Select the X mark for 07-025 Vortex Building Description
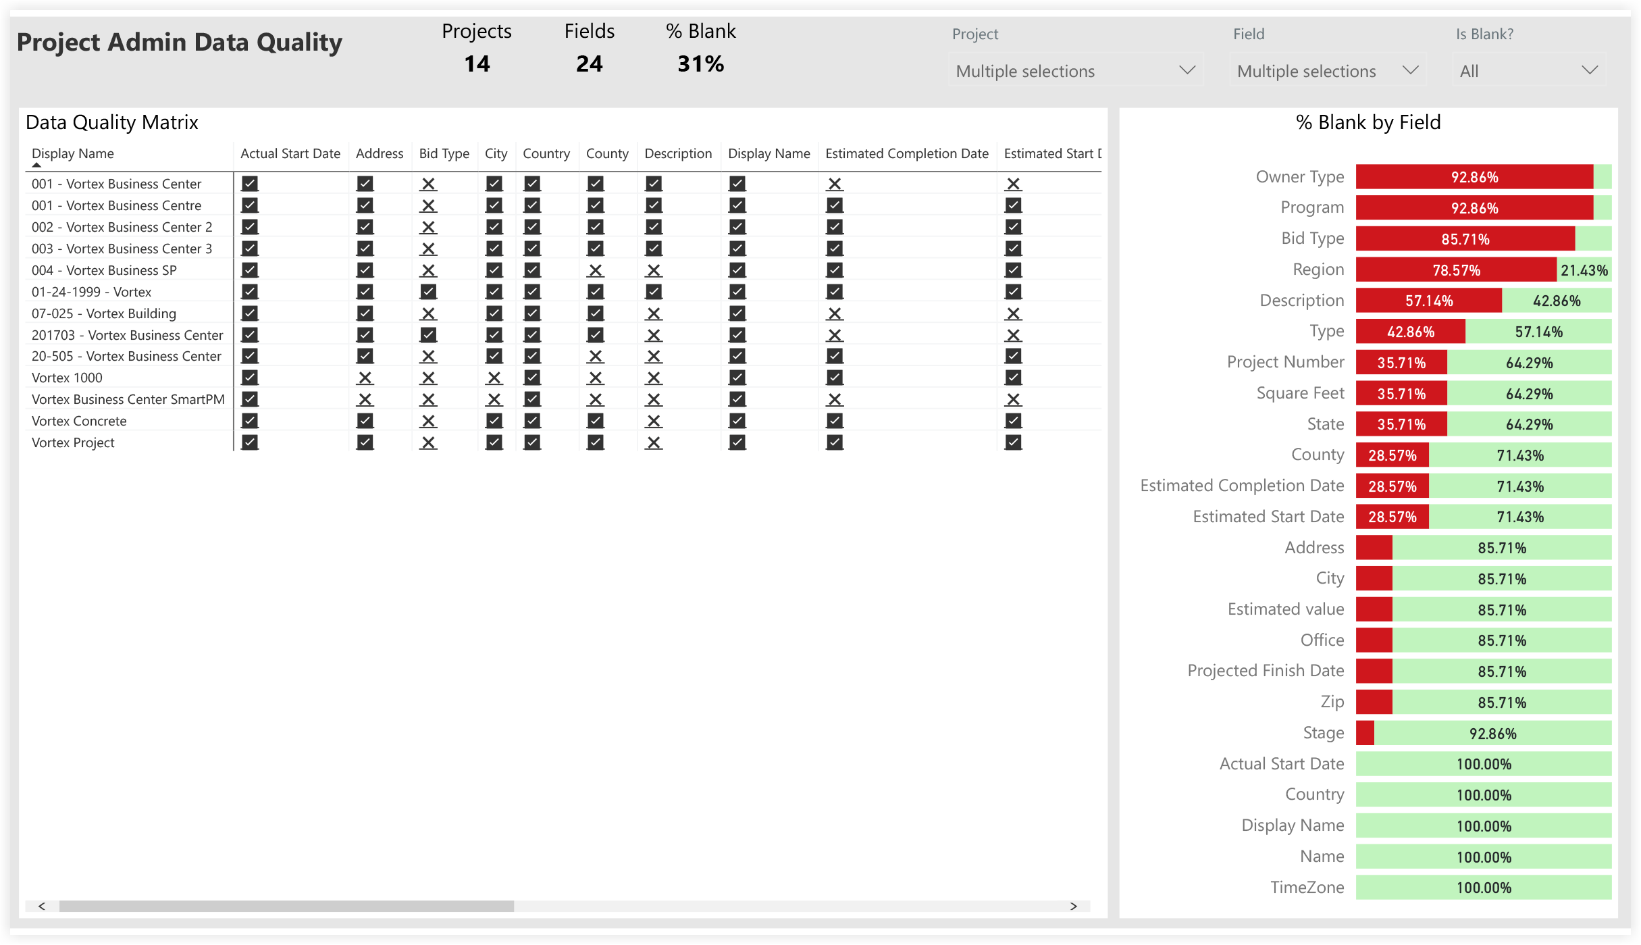Viewport: 1641px width, 945px height. coord(652,313)
